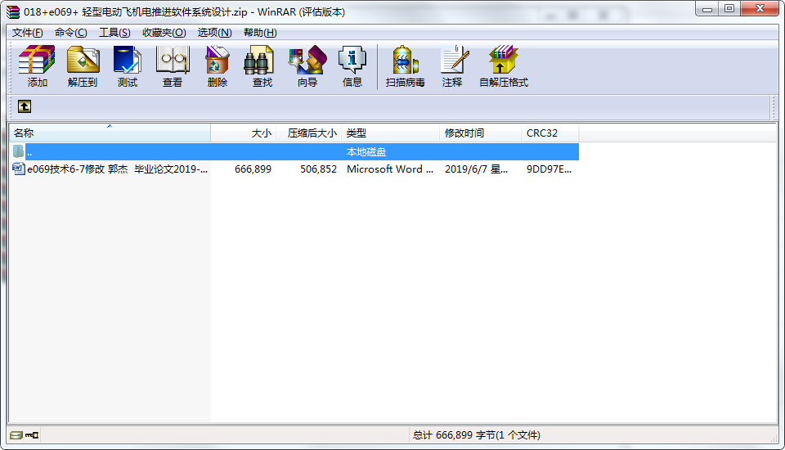Screen dimensions: 785x450
Task: Click the Add (添加) toolbar icon
Action: [37, 66]
